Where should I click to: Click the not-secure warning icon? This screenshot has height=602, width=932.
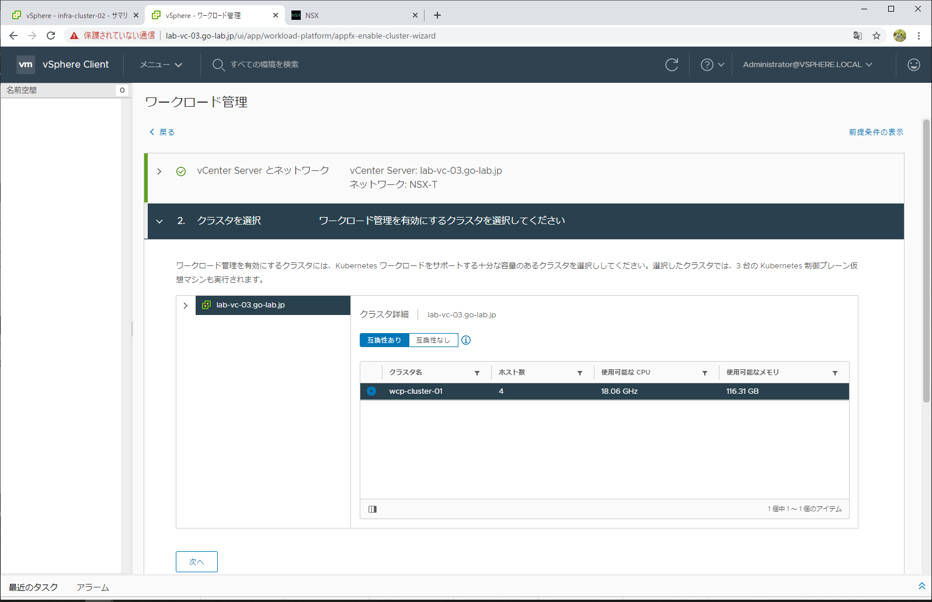pos(74,36)
